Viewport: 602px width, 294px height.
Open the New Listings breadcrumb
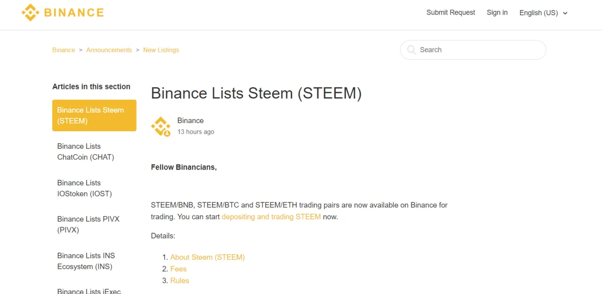tap(161, 50)
